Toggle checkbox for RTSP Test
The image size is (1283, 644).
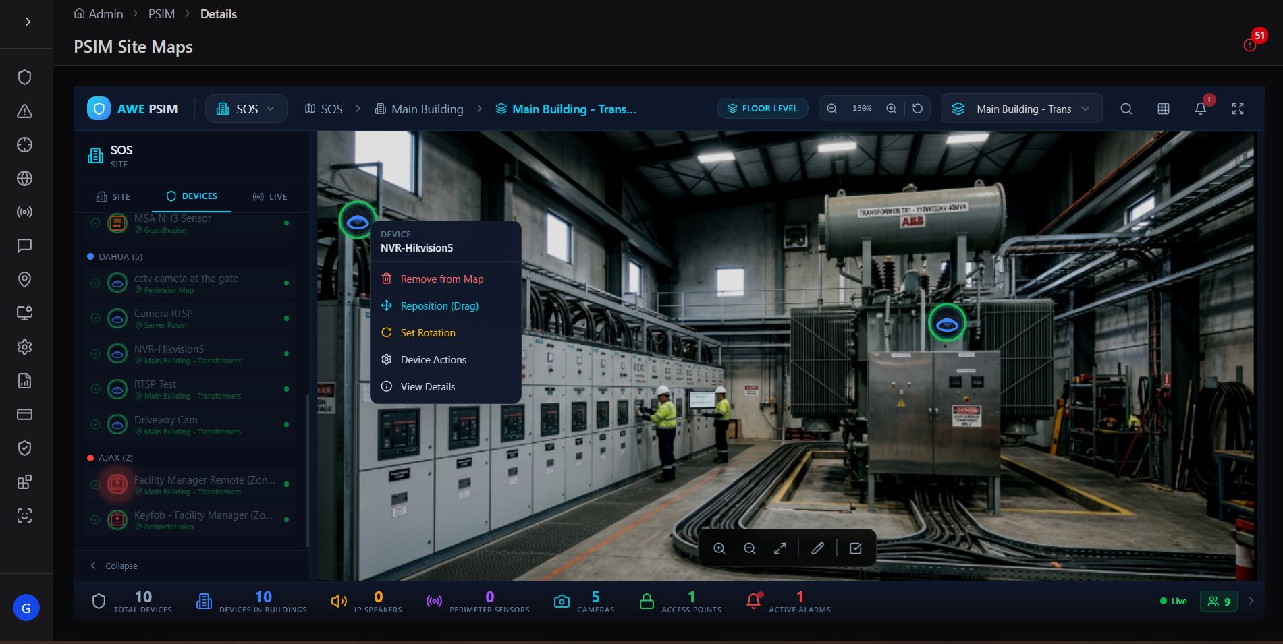coord(95,389)
